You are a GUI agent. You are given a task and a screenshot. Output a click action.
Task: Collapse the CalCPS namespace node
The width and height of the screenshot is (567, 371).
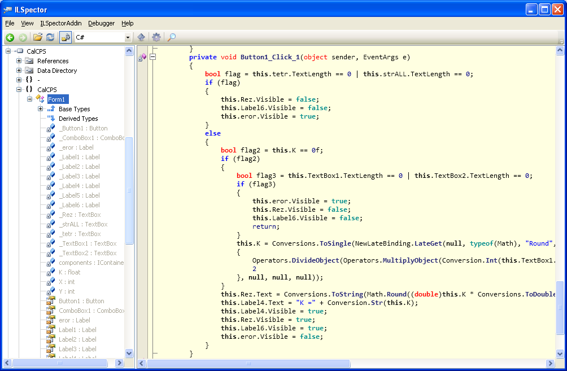(19, 89)
